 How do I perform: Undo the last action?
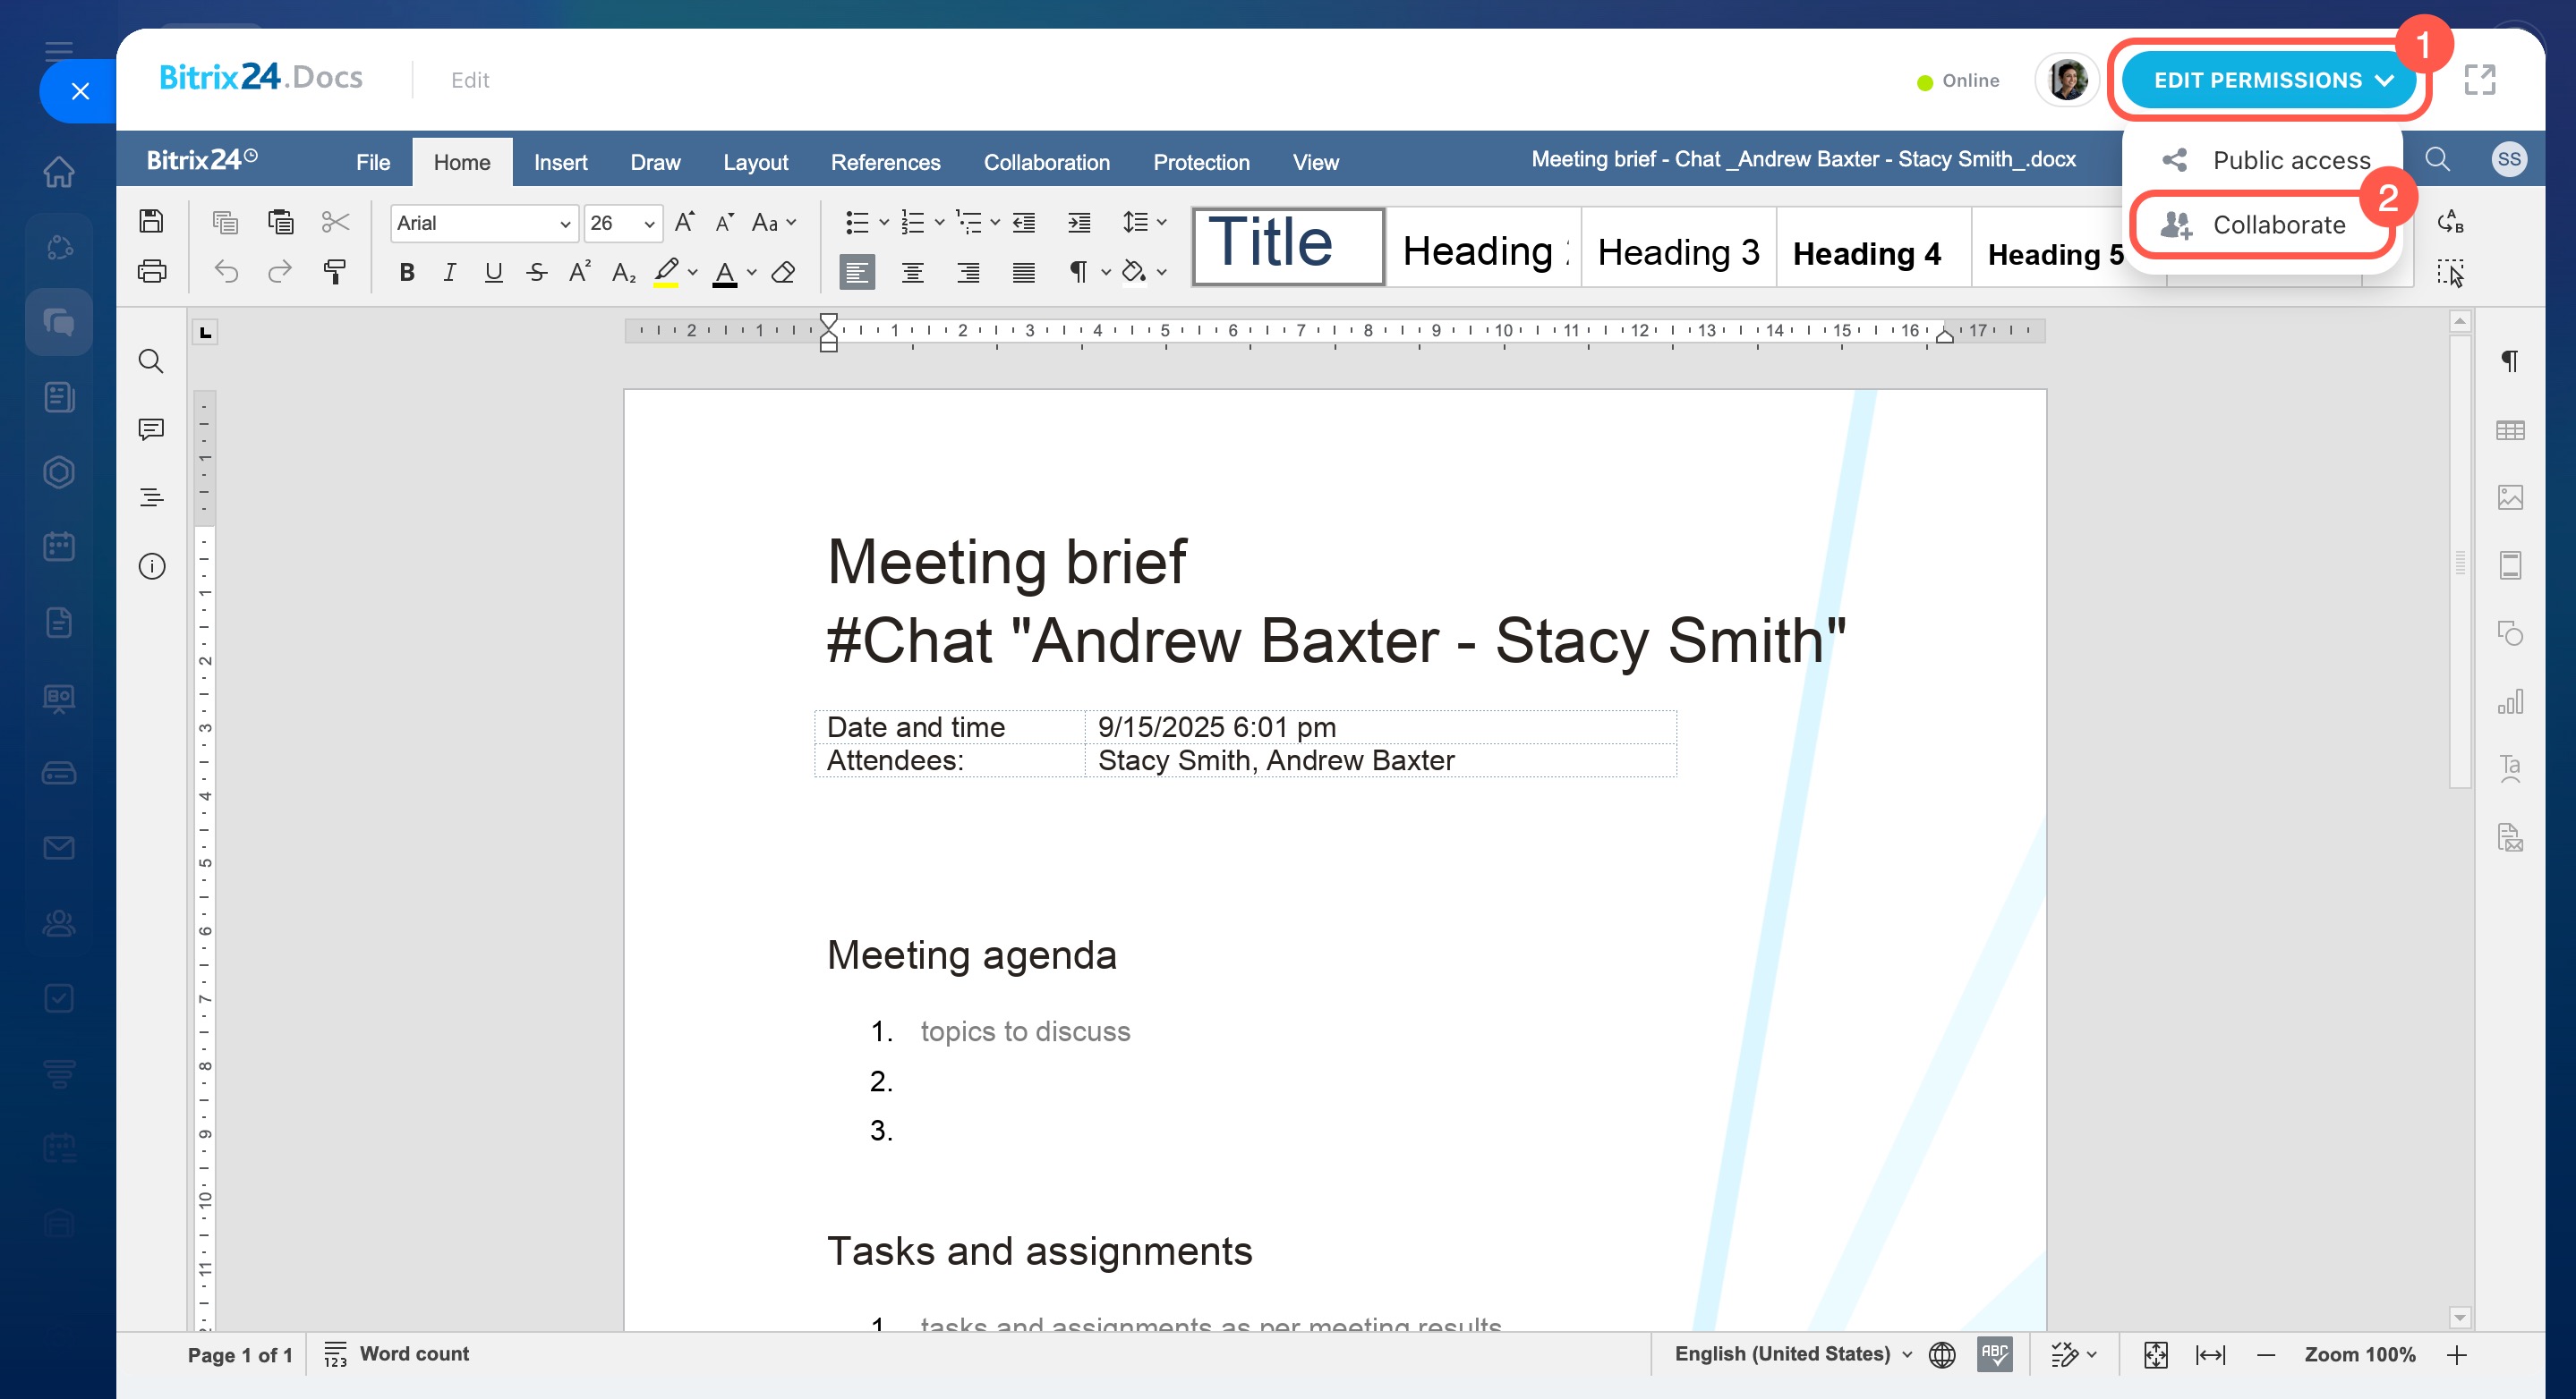tap(226, 271)
